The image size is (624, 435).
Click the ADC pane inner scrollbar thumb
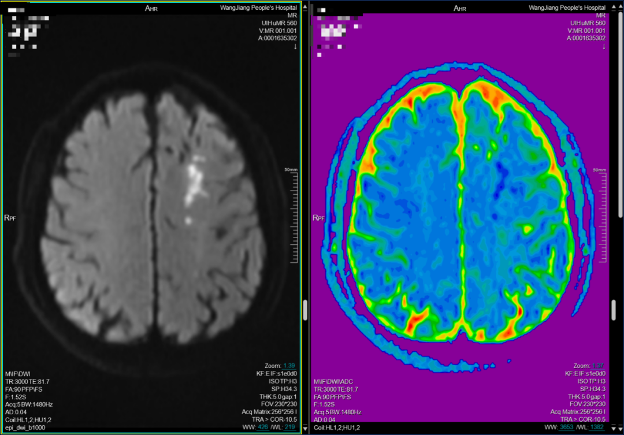pos(614,310)
